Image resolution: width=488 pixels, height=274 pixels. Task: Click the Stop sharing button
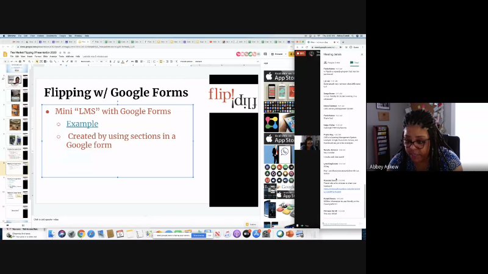[199, 235]
